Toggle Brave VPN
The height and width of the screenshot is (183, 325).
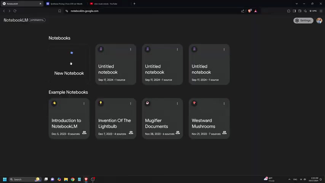click(313, 11)
